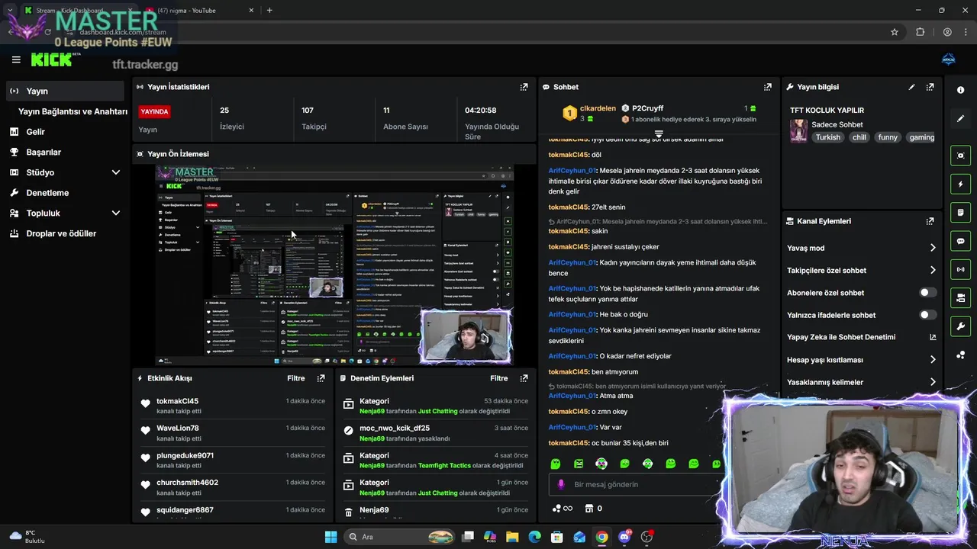Toggle the channel actions widget icon in the right toolbar
This screenshot has width=977, height=549.
[960, 297]
